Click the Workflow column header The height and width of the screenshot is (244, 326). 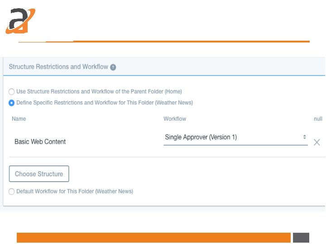click(175, 119)
